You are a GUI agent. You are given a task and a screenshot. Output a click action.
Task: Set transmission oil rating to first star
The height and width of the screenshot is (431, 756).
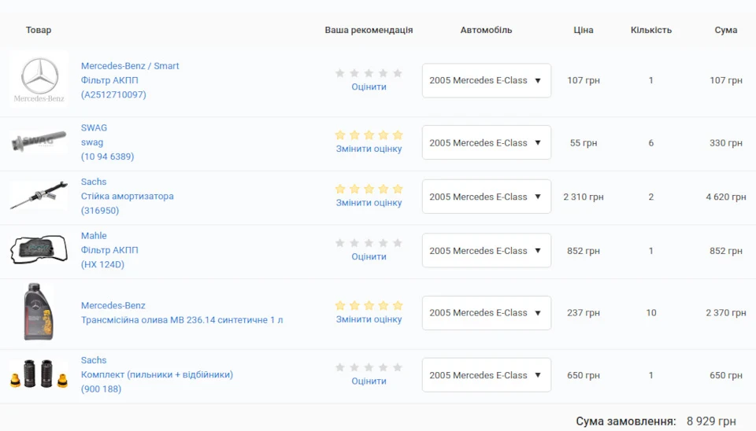[x=340, y=305]
